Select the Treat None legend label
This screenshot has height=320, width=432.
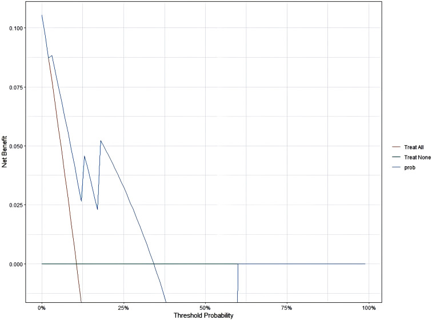417,157
